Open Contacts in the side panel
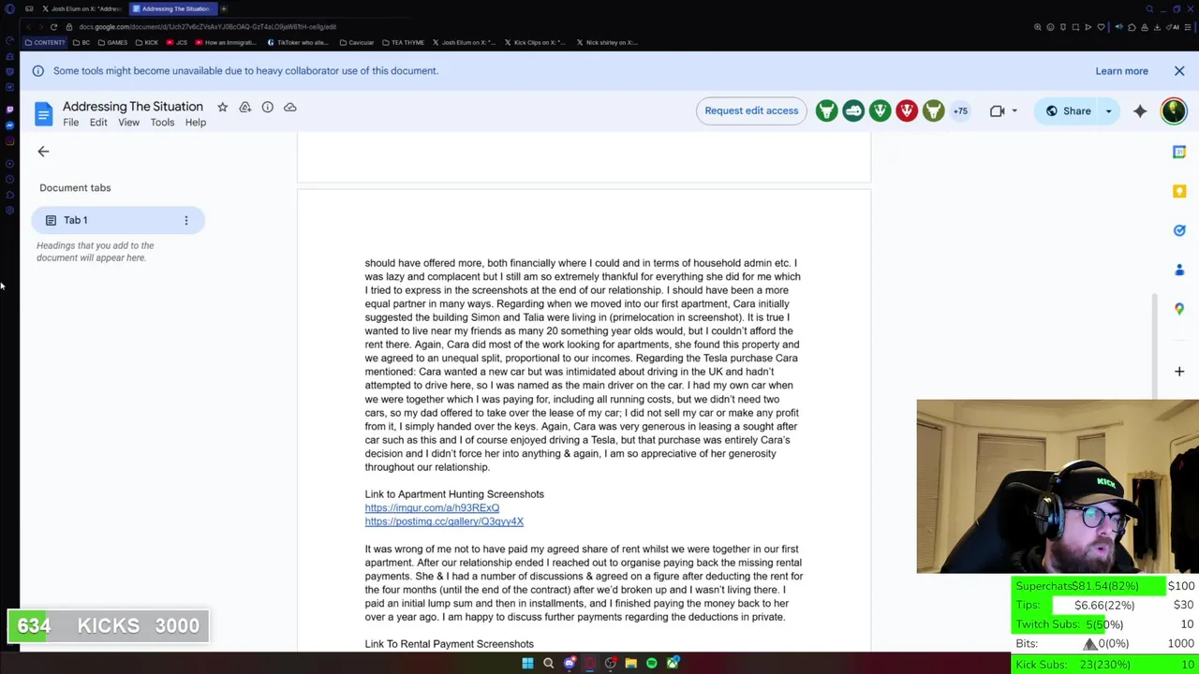Viewport: 1199px width, 674px height. (1179, 270)
